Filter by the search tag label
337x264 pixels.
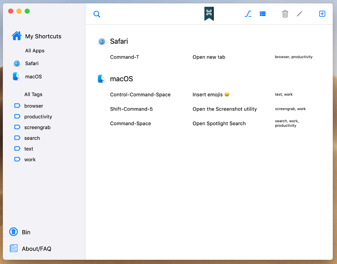[32, 138]
